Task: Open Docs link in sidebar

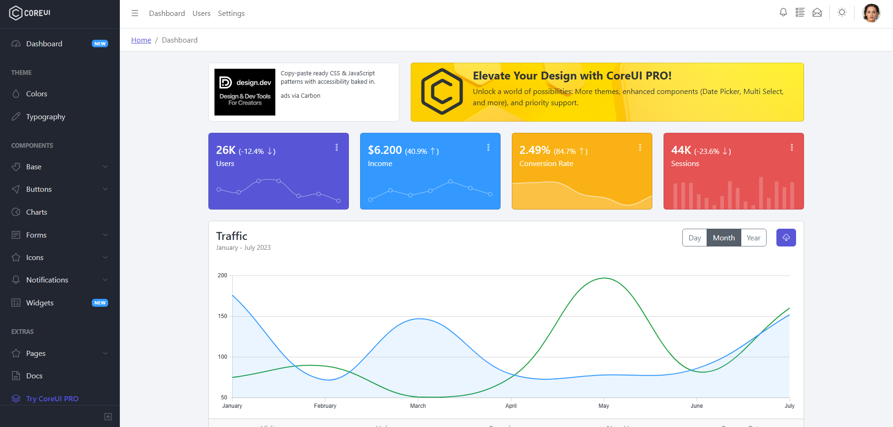Action: [60, 376]
